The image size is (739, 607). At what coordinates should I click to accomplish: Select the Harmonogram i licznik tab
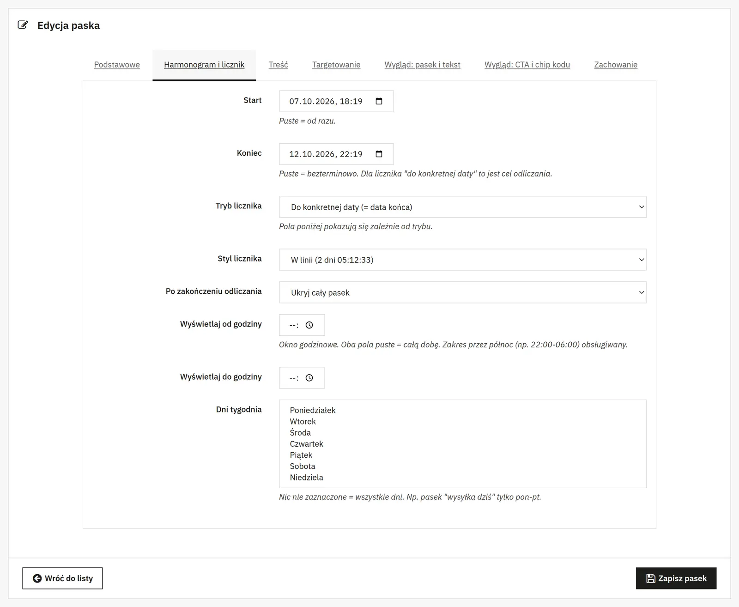[x=204, y=65]
